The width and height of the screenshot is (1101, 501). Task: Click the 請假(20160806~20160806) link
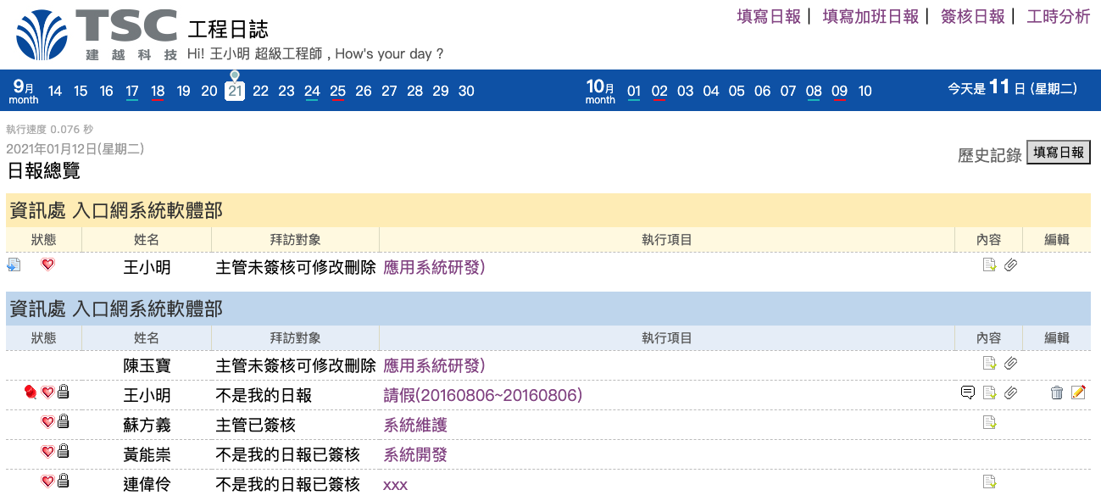(x=482, y=396)
